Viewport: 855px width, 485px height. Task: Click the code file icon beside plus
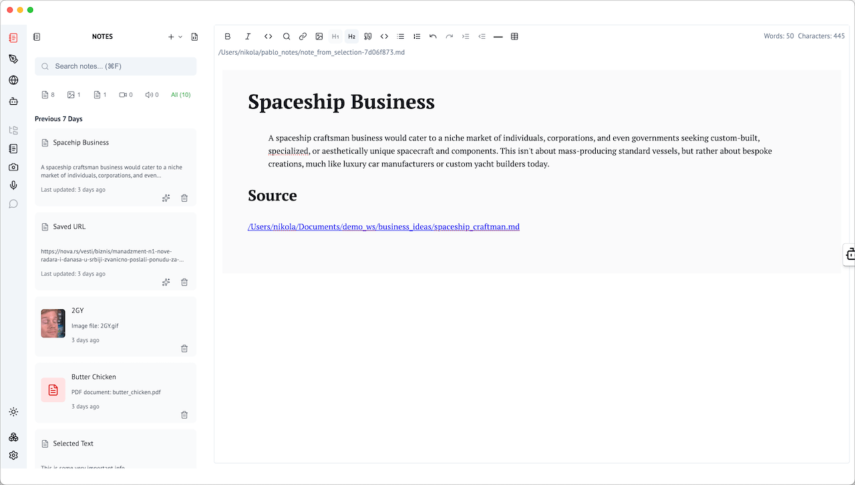click(194, 37)
